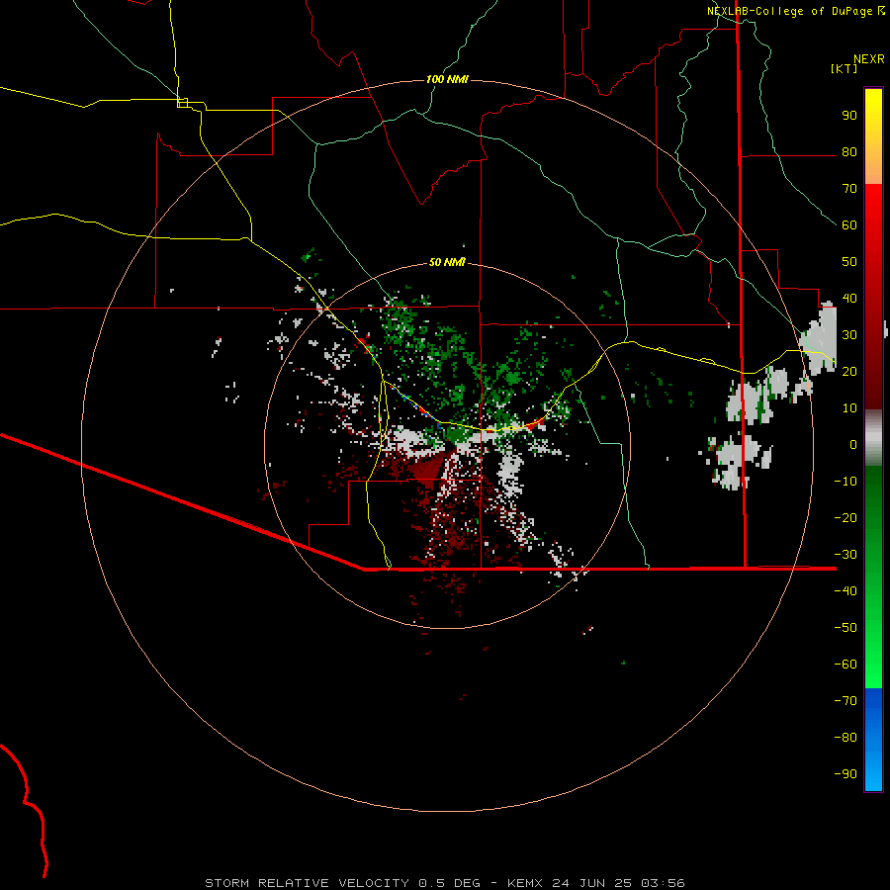Select the 50 NMI range ring label

447,262
